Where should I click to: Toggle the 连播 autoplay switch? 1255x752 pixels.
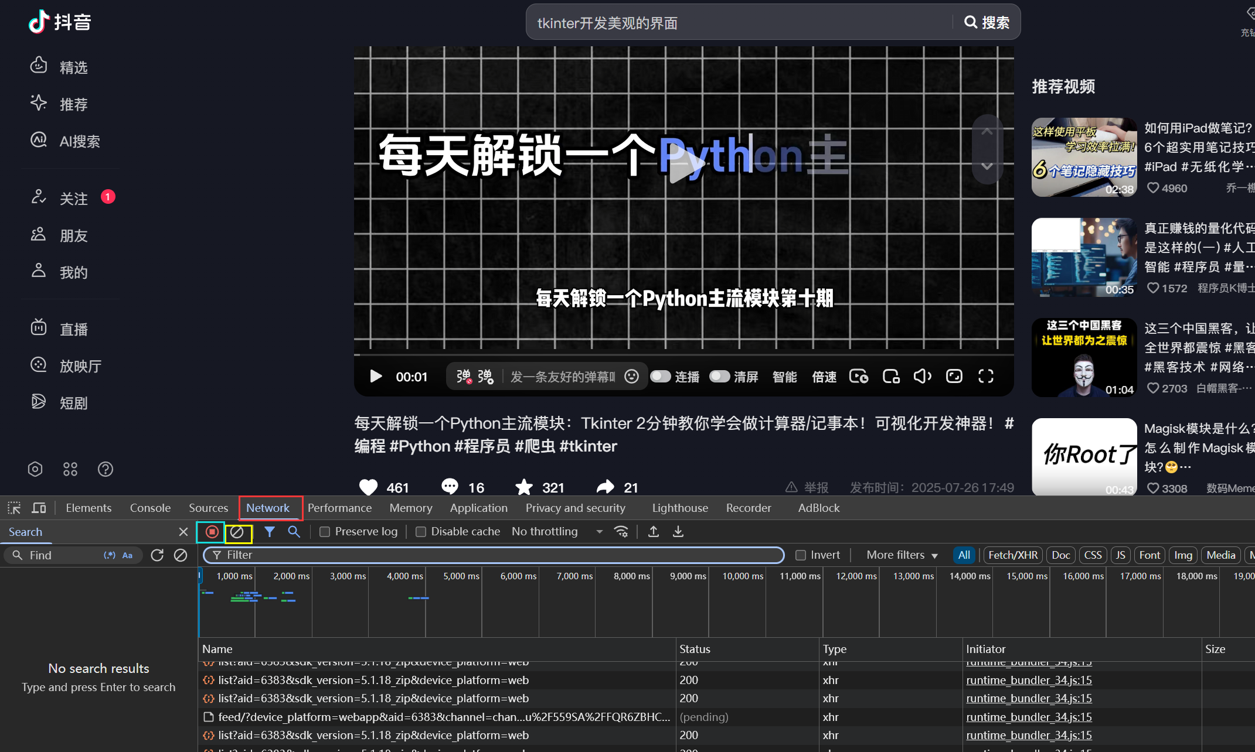point(661,377)
